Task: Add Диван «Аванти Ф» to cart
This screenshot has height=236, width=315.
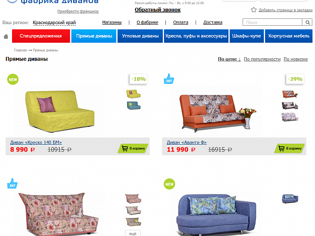Action: tap(290, 148)
